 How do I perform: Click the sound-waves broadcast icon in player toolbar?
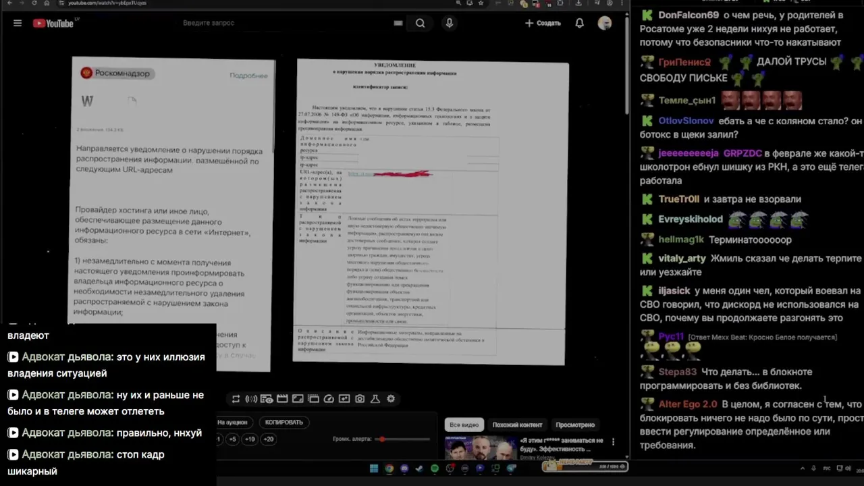pos(251,399)
